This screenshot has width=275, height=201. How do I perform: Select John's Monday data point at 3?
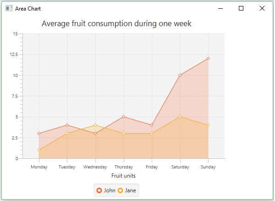click(x=39, y=134)
